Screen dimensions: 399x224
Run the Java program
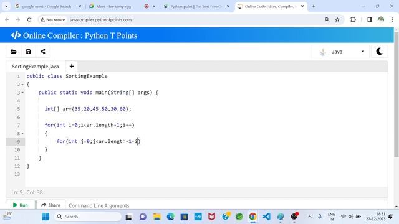[21, 205]
